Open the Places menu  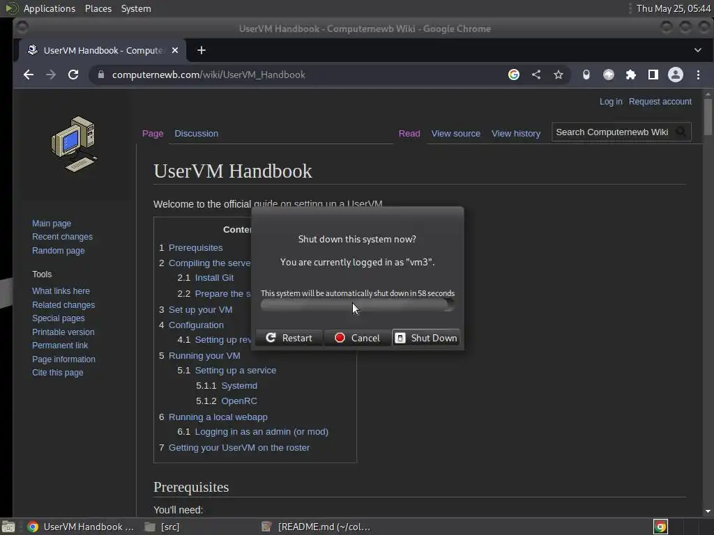point(98,8)
